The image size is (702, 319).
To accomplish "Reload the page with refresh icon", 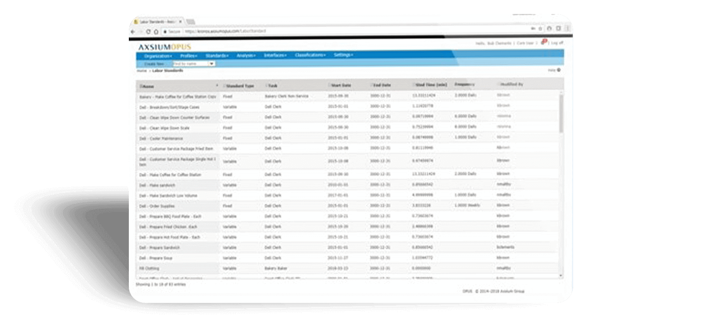I will 148,31.
